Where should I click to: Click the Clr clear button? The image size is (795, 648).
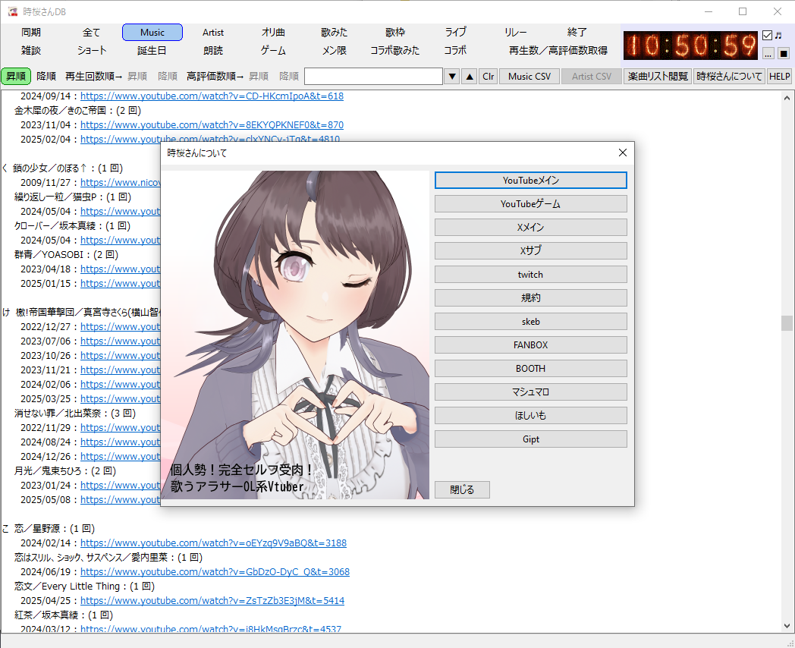point(489,77)
